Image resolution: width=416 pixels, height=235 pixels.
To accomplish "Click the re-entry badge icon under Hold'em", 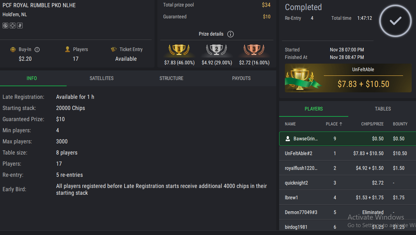I will tap(5, 26).
